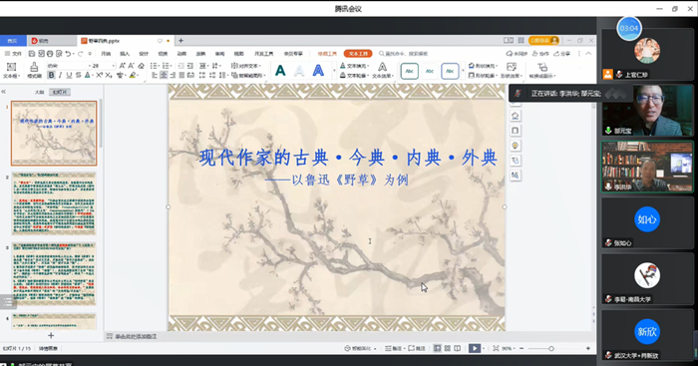Select the dark teal WordArt A style
The image size is (698, 366).
pyautogui.click(x=280, y=71)
